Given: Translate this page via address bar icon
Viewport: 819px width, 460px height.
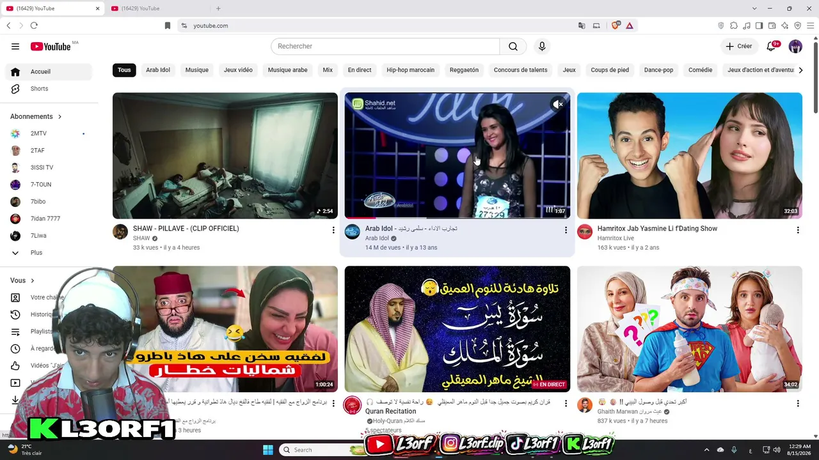Looking at the screenshot, I should click(x=582, y=26).
